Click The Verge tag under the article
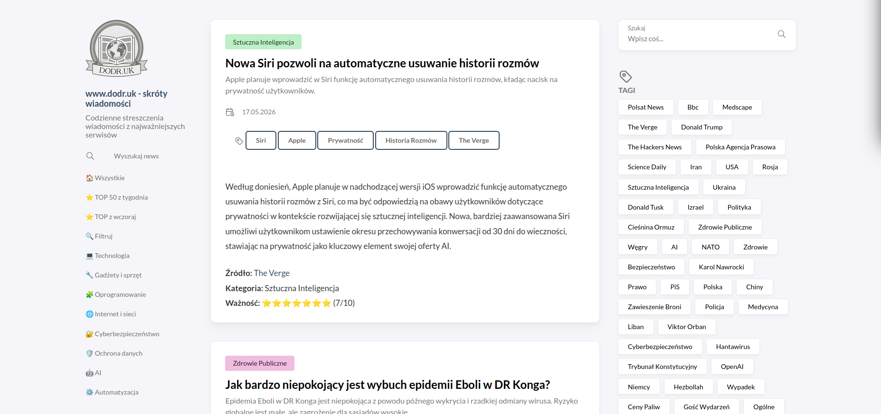The height and width of the screenshot is (414, 881). pos(474,140)
